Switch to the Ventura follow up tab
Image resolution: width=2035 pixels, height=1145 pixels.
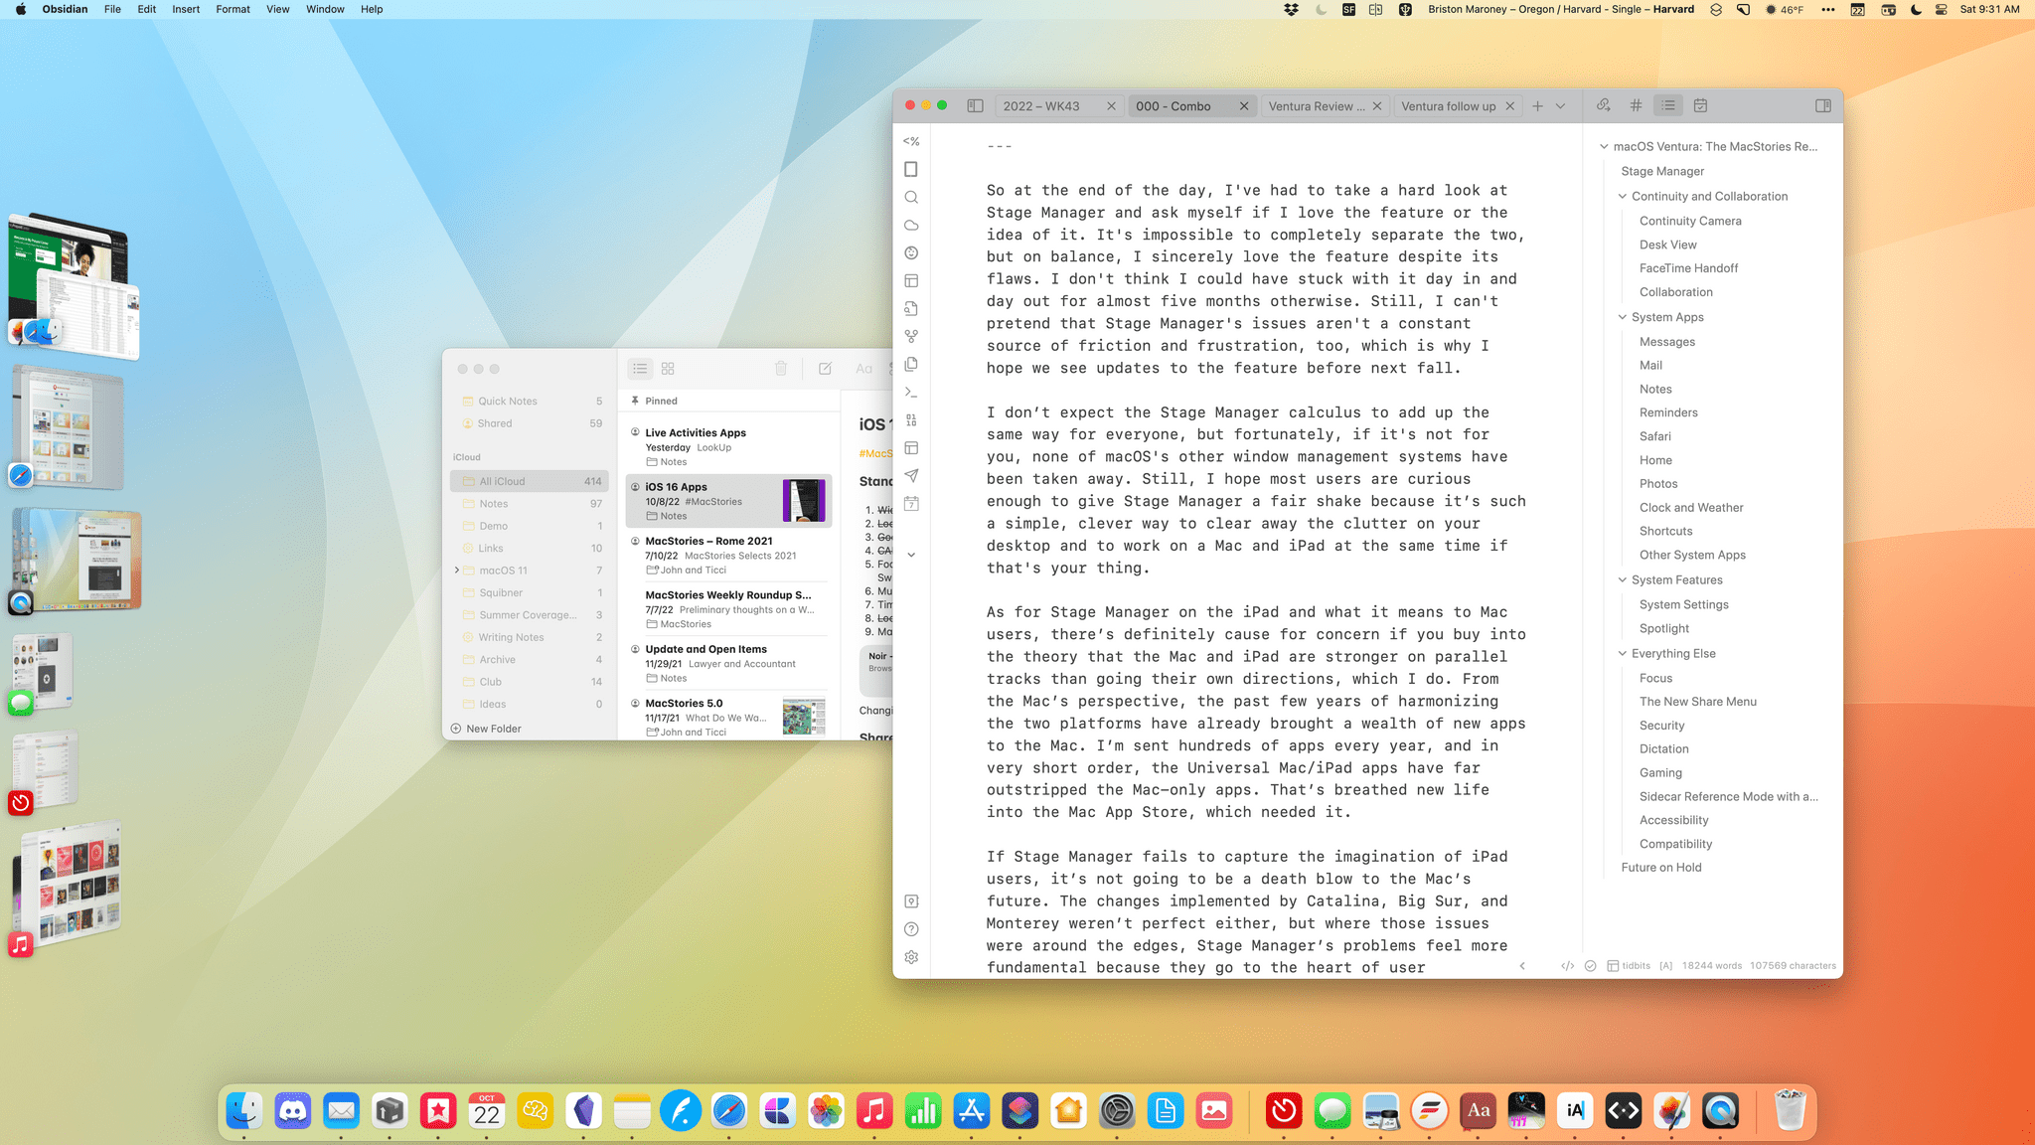(x=1448, y=106)
